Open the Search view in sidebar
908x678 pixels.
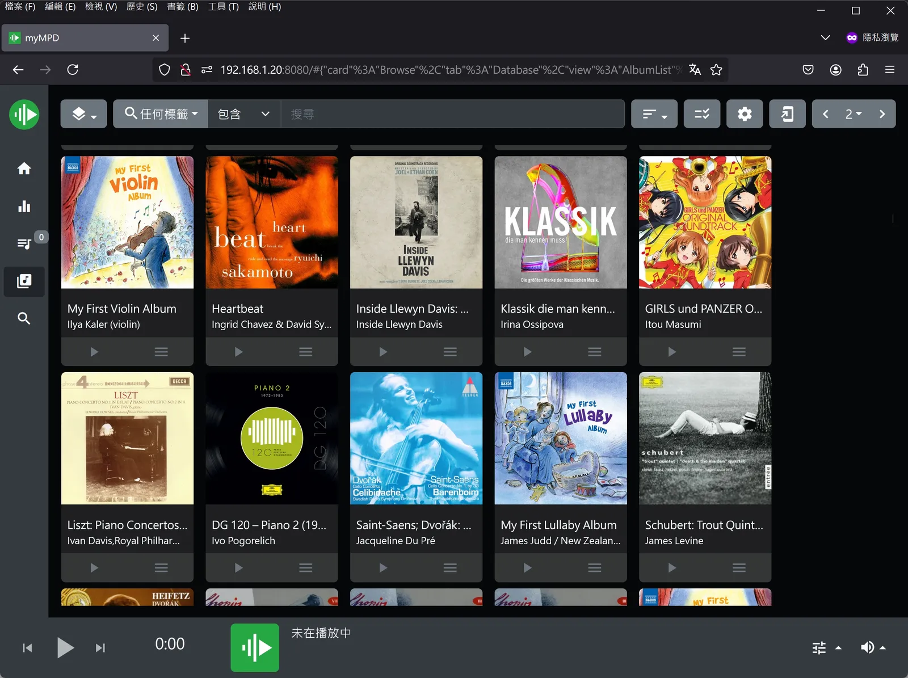click(x=24, y=318)
